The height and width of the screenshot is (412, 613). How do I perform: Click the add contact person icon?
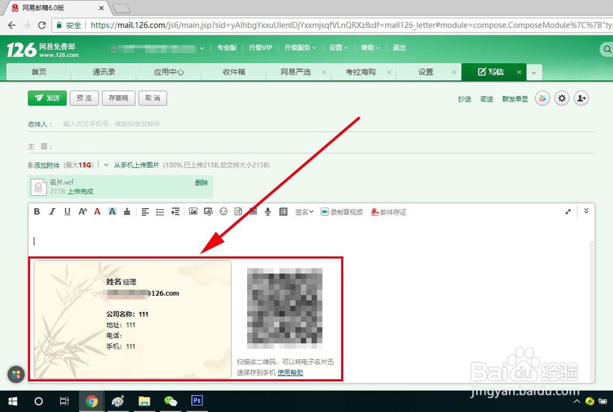point(581,99)
